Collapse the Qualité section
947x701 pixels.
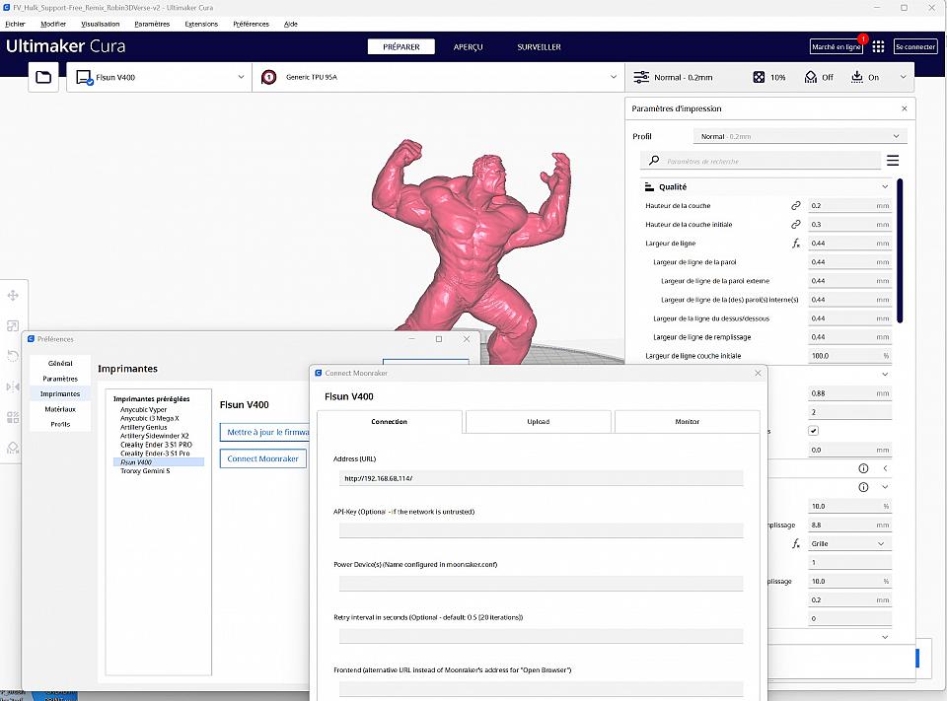click(x=885, y=187)
